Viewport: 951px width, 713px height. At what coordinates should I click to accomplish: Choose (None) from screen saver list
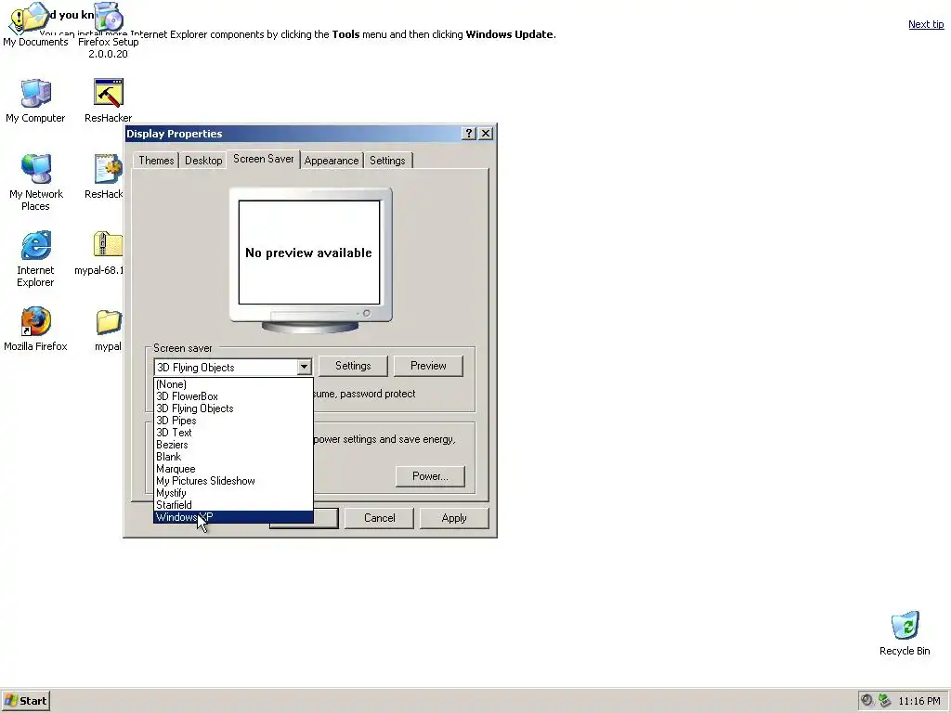[233, 384]
